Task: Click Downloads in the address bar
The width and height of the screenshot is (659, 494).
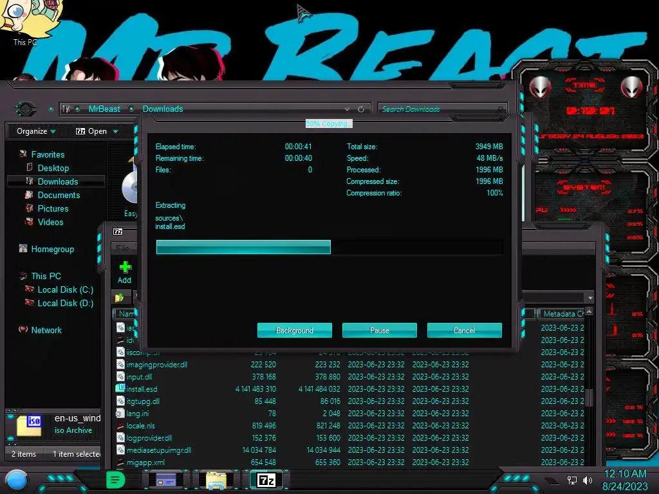Action: click(x=163, y=109)
